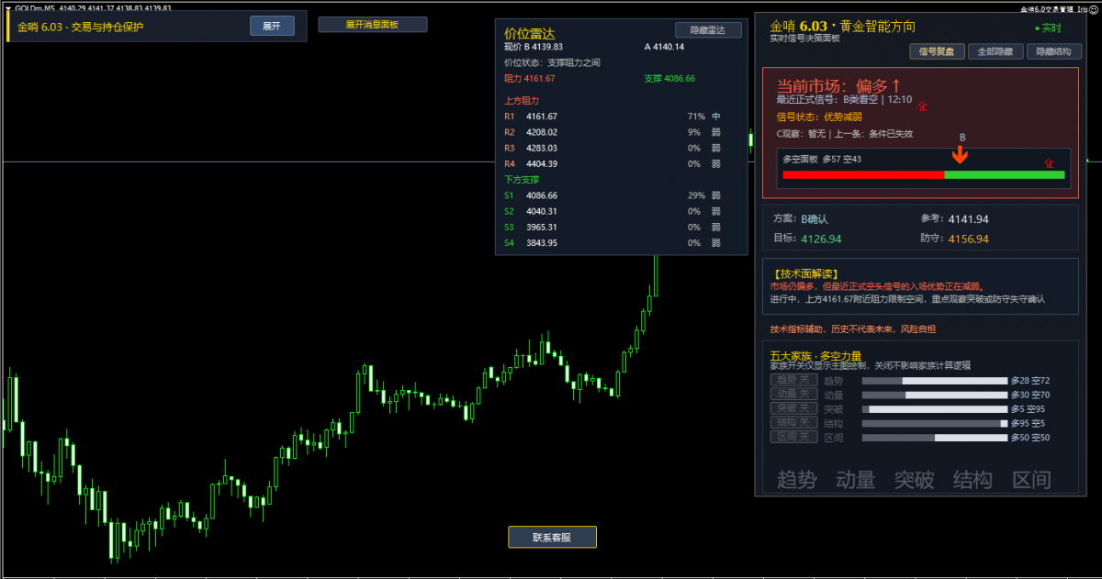
Task: Click the 区间 long-short power bar
Action: [934, 438]
